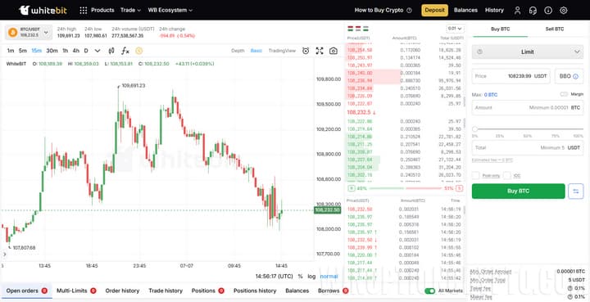Screen dimensions: 590x302
Task: Click the yellow Deposit button
Action: coord(434,10)
